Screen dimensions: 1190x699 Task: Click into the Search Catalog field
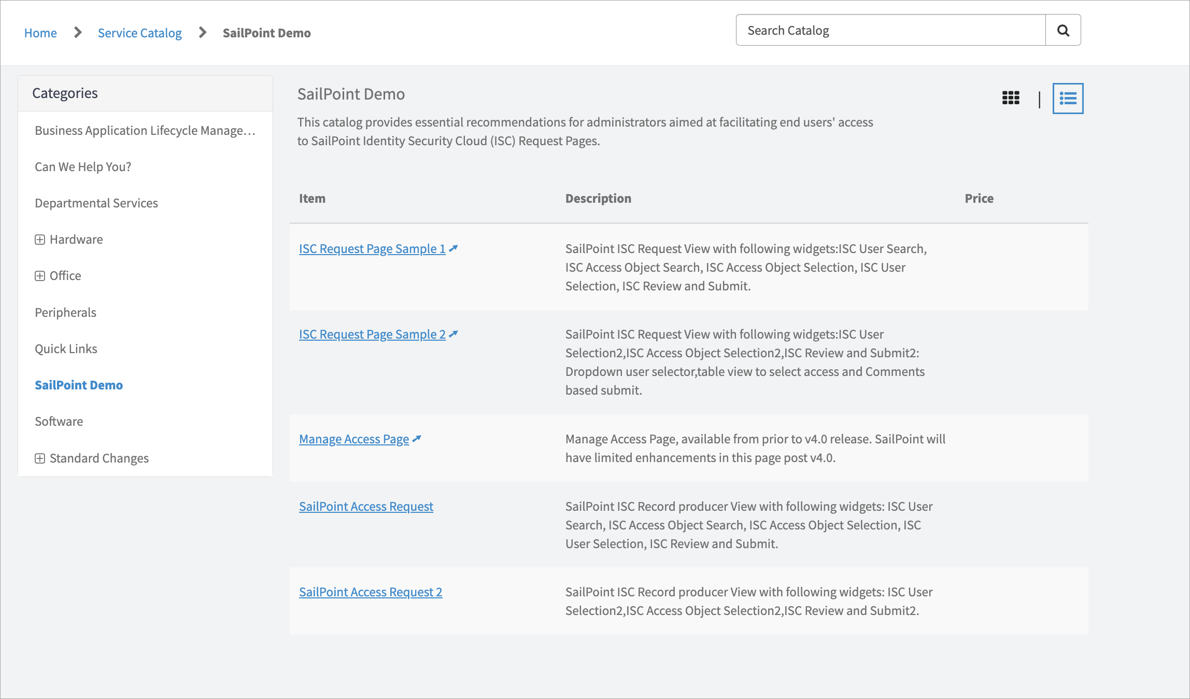tap(890, 30)
